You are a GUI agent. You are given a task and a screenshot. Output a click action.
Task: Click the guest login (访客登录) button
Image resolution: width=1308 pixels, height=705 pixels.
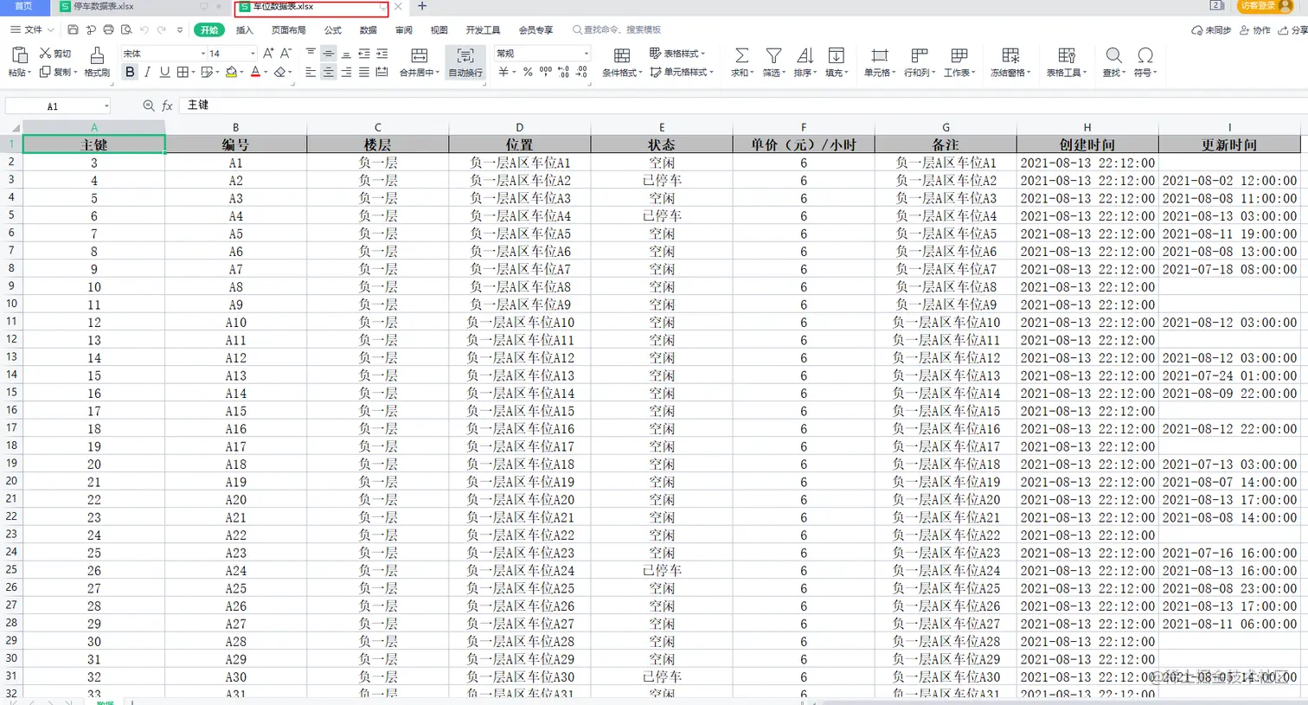tap(1264, 6)
